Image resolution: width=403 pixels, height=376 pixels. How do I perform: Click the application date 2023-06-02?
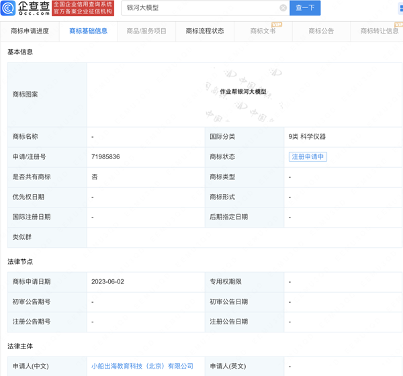(x=107, y=282)
